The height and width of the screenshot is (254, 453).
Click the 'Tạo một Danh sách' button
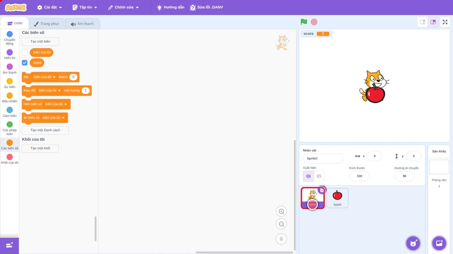point(45,130)
